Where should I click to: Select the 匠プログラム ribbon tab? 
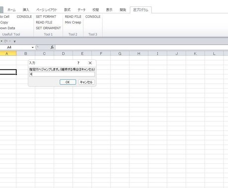[x=141, y=10]
